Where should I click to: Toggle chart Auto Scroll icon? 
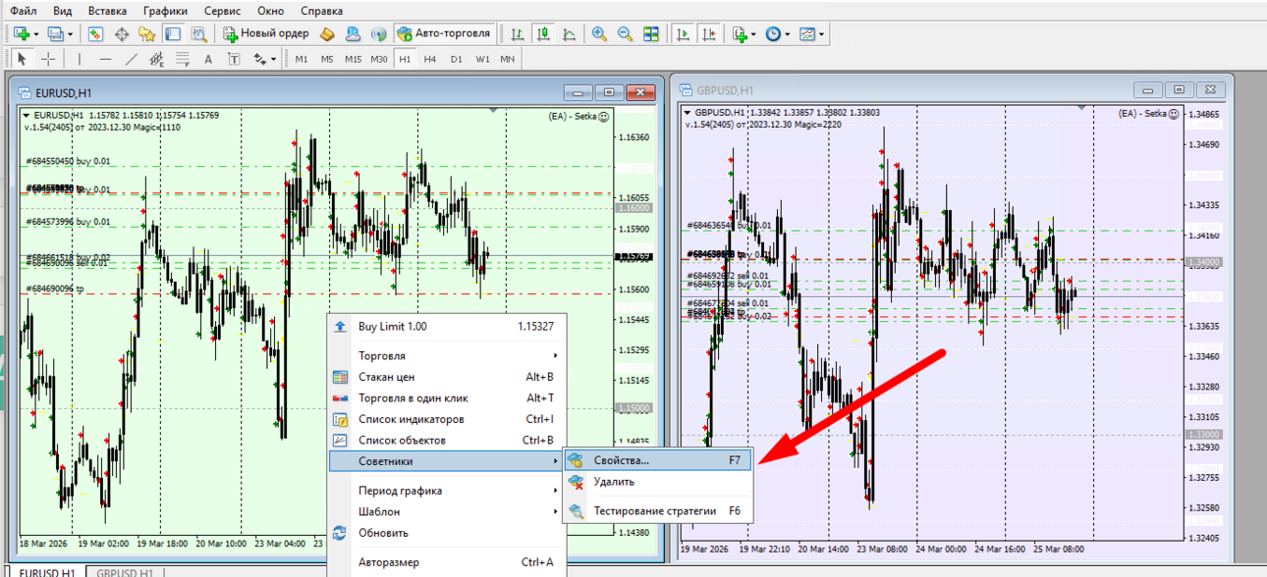point(684,33)
